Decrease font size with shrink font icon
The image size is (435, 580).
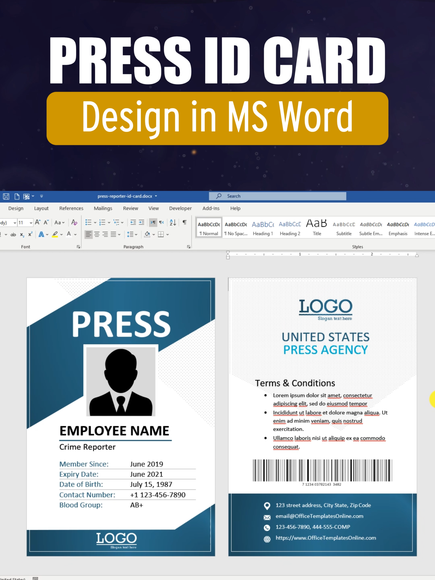click(x=46, y=222)
